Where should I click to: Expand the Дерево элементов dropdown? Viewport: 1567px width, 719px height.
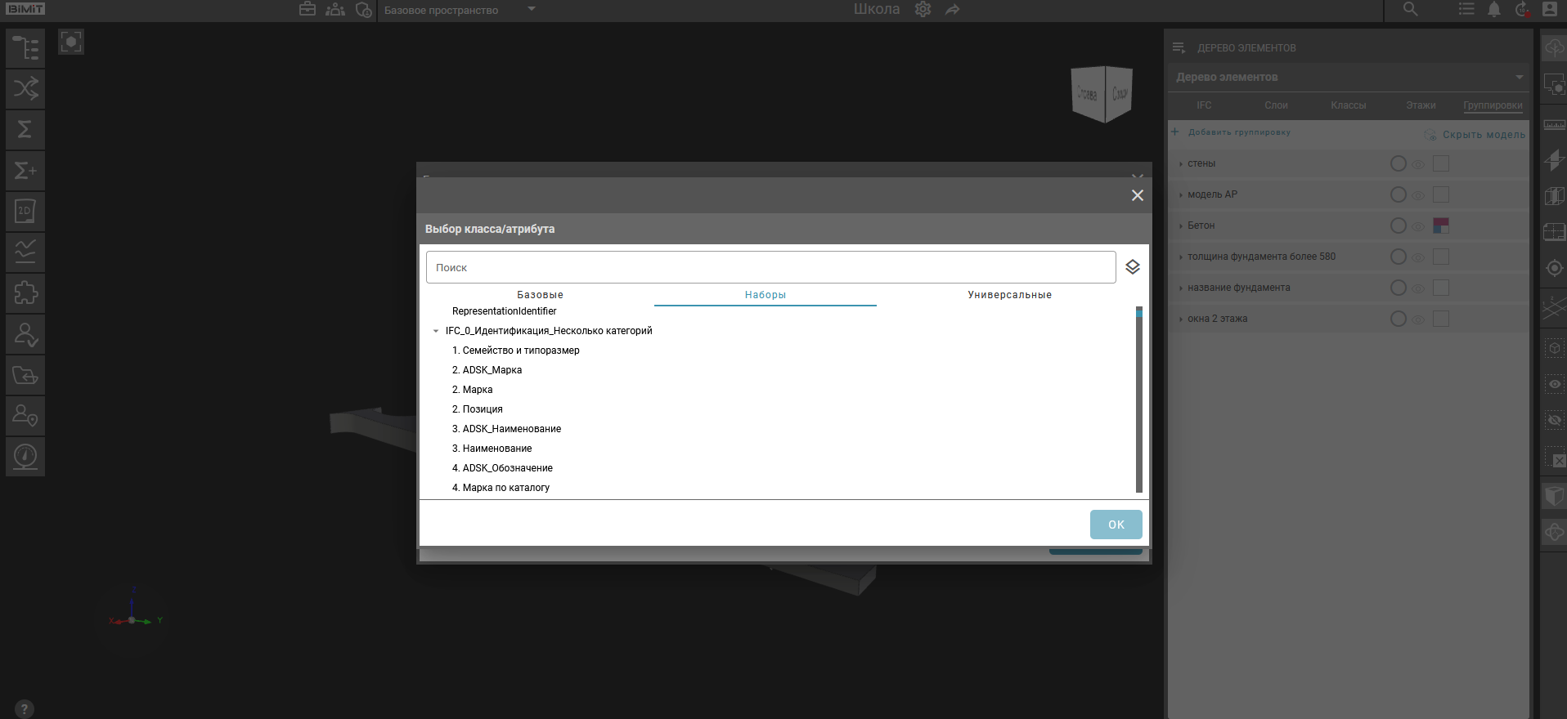coord(1518,78)
